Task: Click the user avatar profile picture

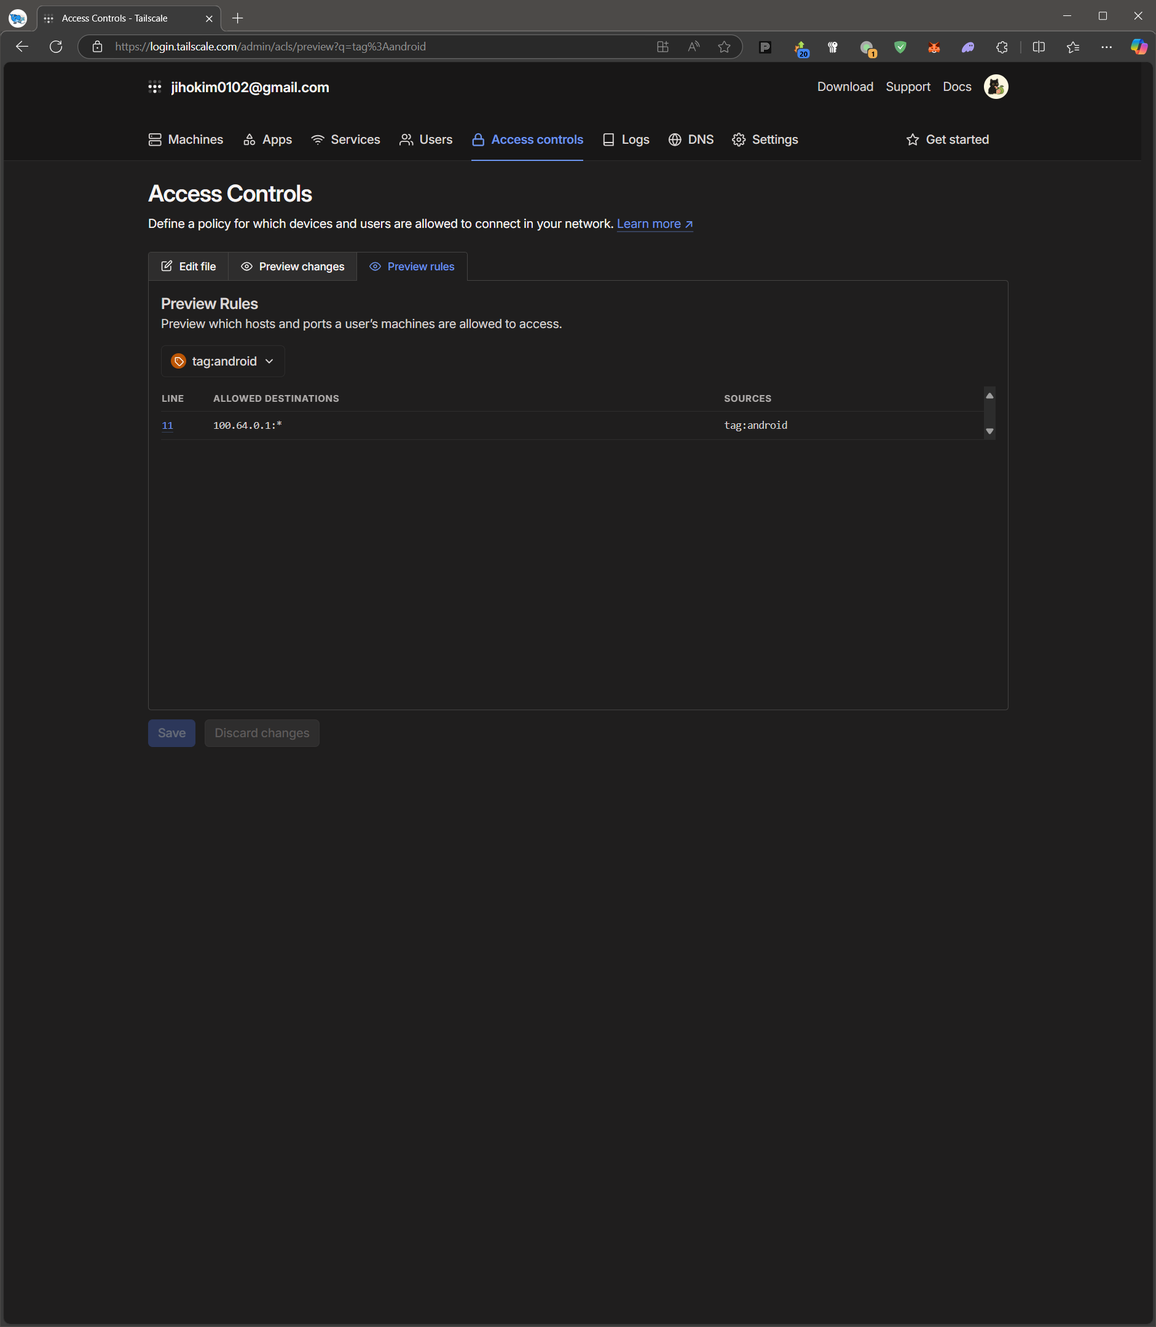Action: pyautogui.click(x=996, y=87)
